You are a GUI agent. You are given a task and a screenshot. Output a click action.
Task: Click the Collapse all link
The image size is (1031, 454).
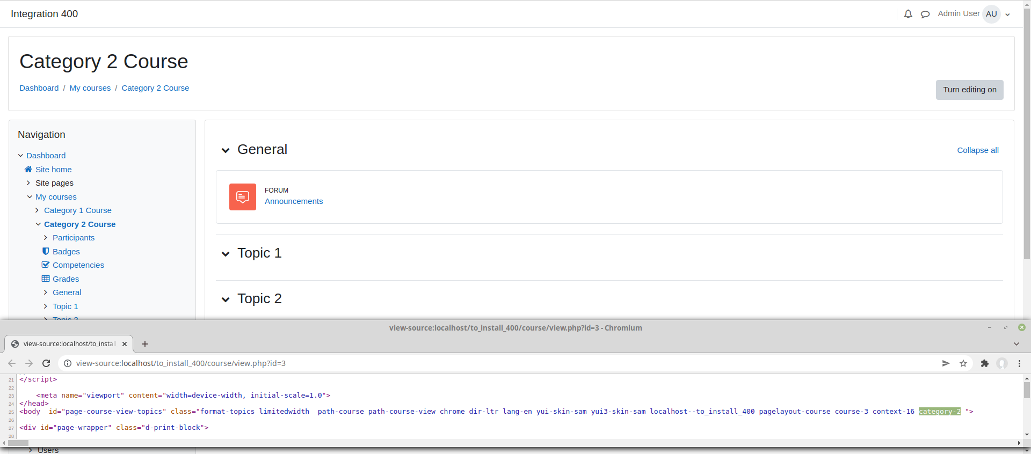[x=978, y=150]
